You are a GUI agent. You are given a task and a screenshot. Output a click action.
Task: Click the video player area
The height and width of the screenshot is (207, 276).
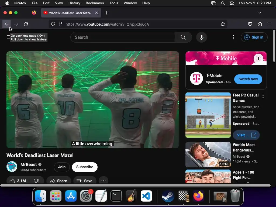coord(93,100)
